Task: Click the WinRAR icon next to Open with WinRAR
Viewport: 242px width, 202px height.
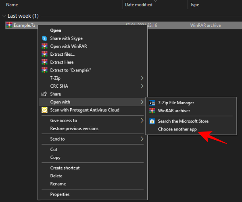Action: pos(44,46)
